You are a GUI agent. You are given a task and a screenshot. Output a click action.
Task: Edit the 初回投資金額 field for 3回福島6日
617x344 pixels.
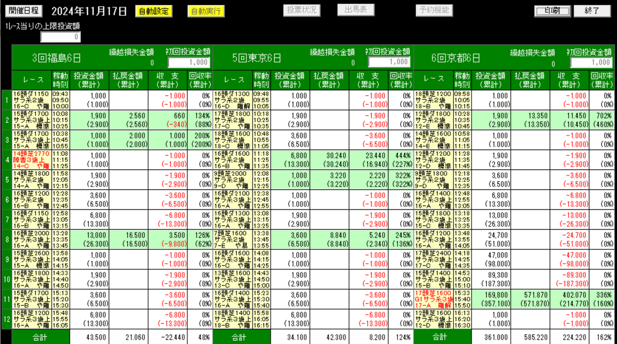(189, 62)
